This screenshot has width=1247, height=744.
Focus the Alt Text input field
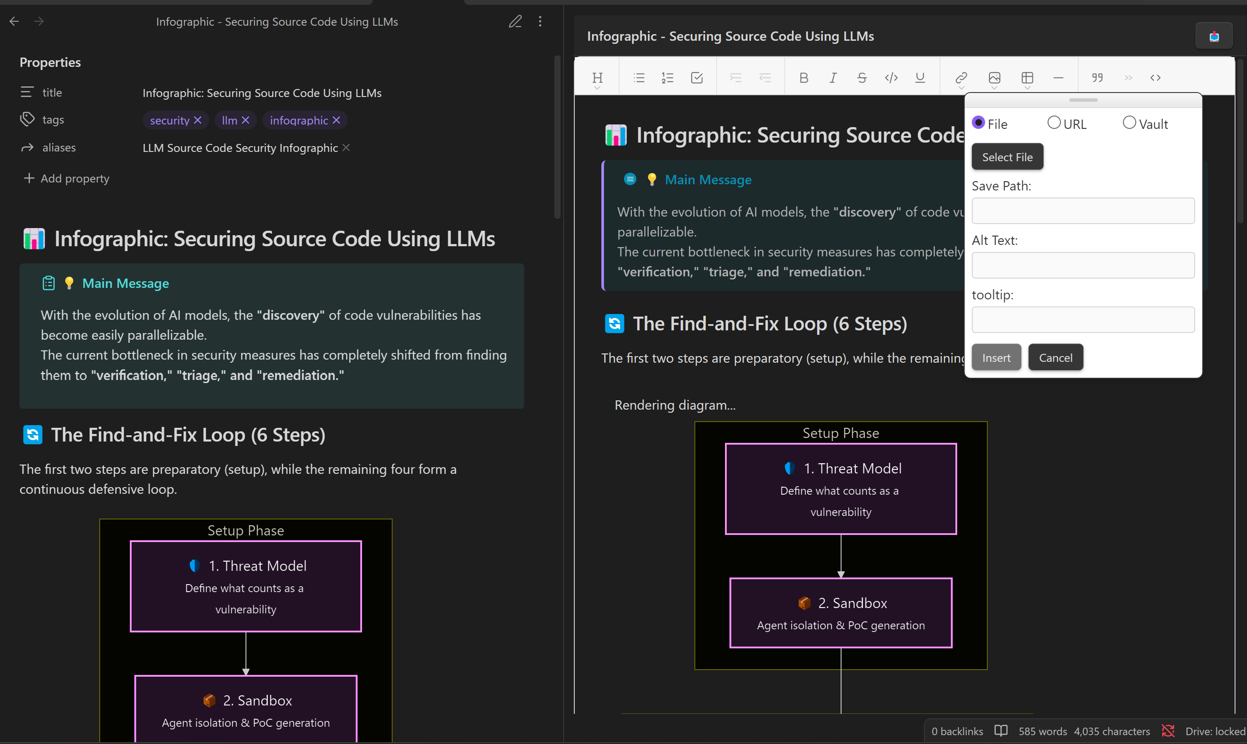pyautogui.click(x=1083, y=265)
